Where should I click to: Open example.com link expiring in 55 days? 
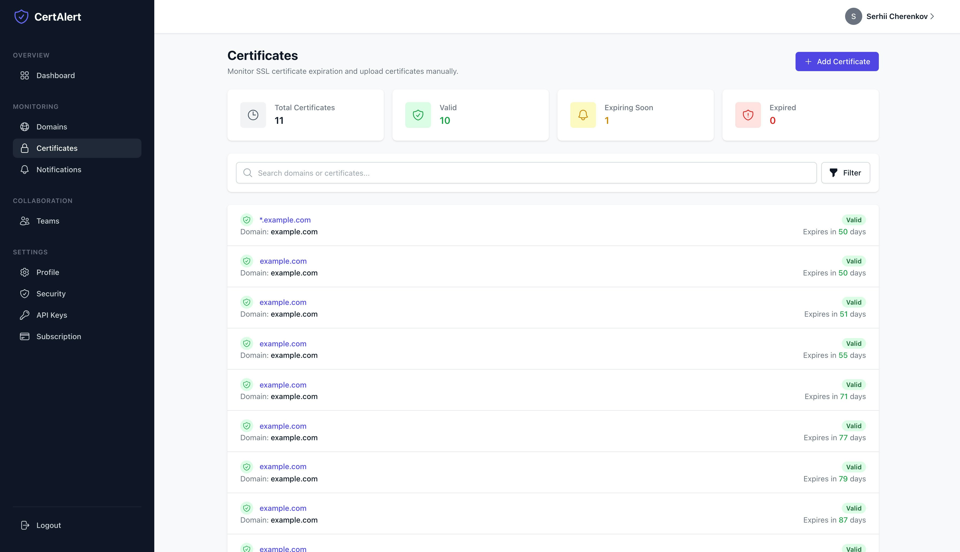283,343
